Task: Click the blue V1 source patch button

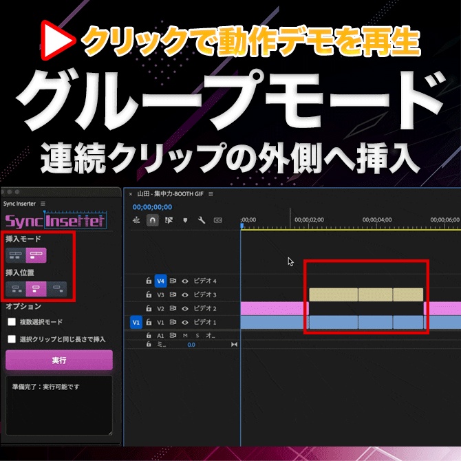Action: (x=136, y=322)
